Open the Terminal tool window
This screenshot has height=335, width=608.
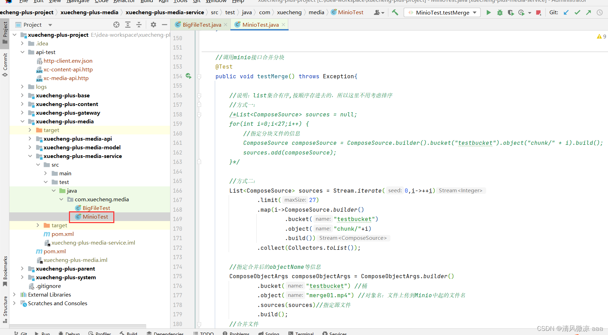click(x=301, y=333)
